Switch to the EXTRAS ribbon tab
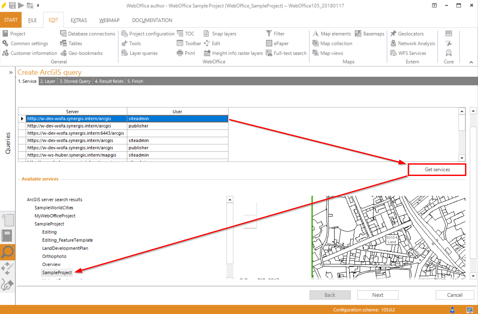This screenshot has height=314, width=478. 78,20
